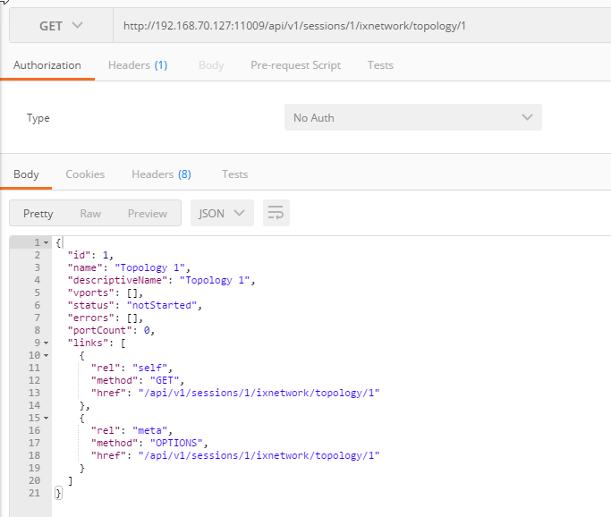Image resolution: width=611 pixels, height=517 pixels.
Task: Switch to the Authorization tab
Action: pos(47,65)
